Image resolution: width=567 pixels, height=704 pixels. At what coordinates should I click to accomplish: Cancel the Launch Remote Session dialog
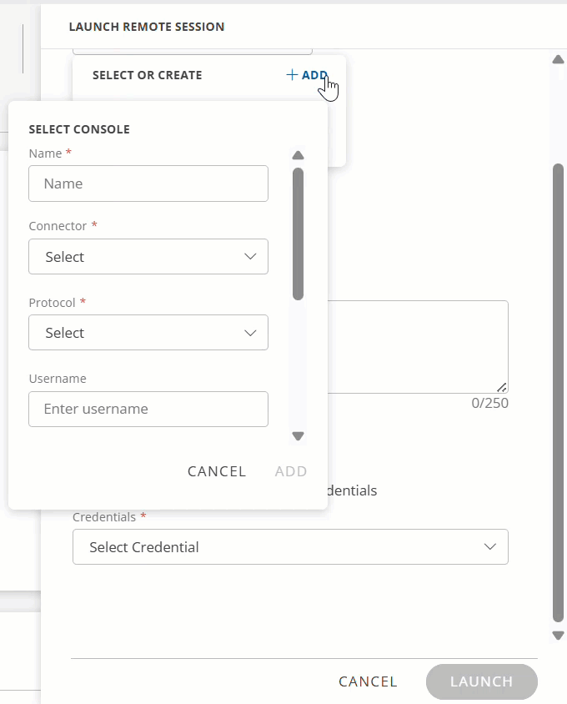coord(368,681)
